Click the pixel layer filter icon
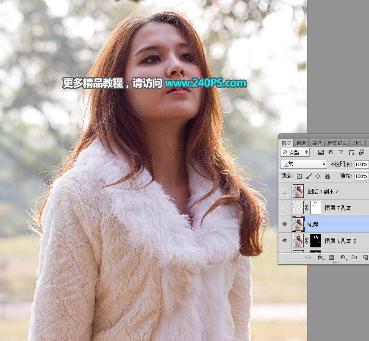The width and height of the screenshot is (369, 341). [x=321, y=152]
